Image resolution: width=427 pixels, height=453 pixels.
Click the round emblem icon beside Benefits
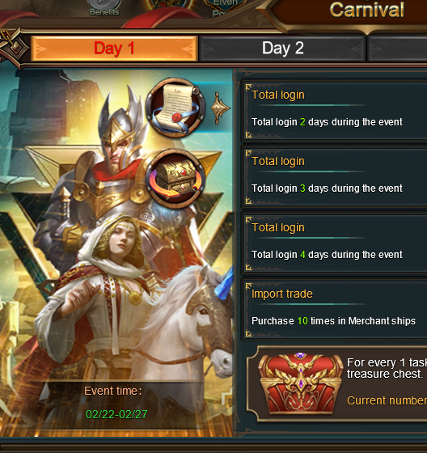(171, 5)
